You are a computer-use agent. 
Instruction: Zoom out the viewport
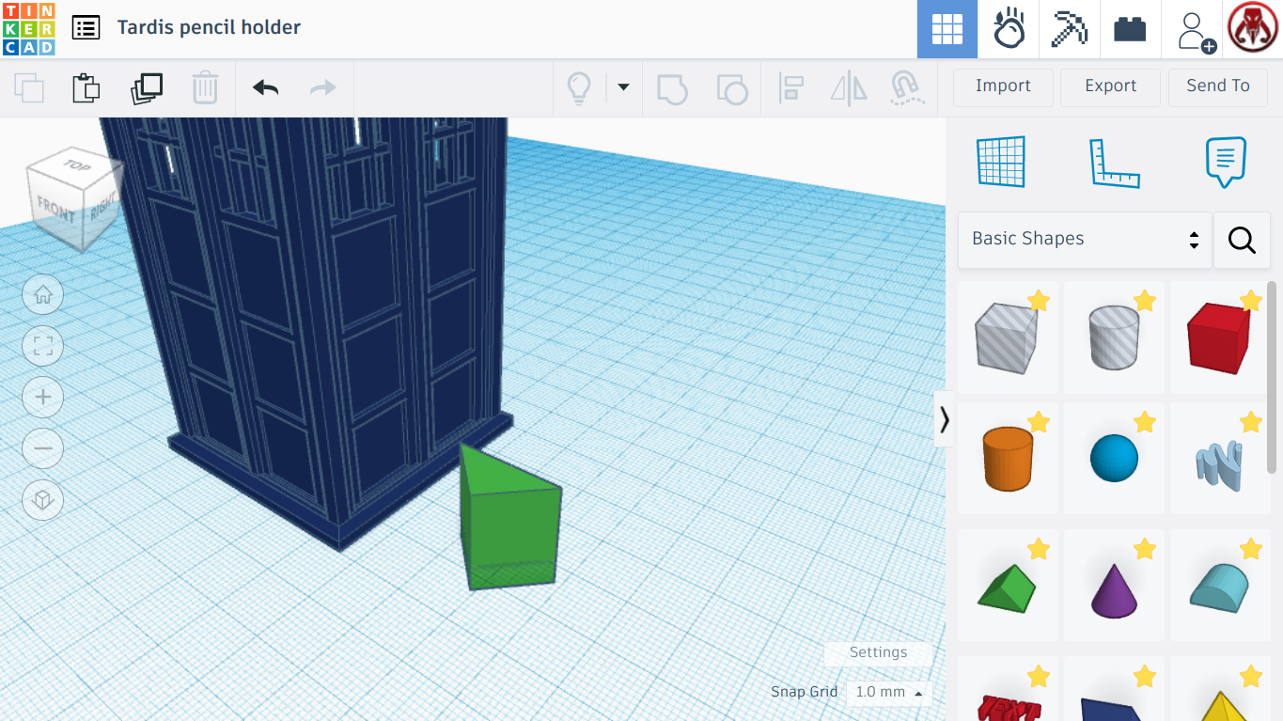click(x=42, y=448)
